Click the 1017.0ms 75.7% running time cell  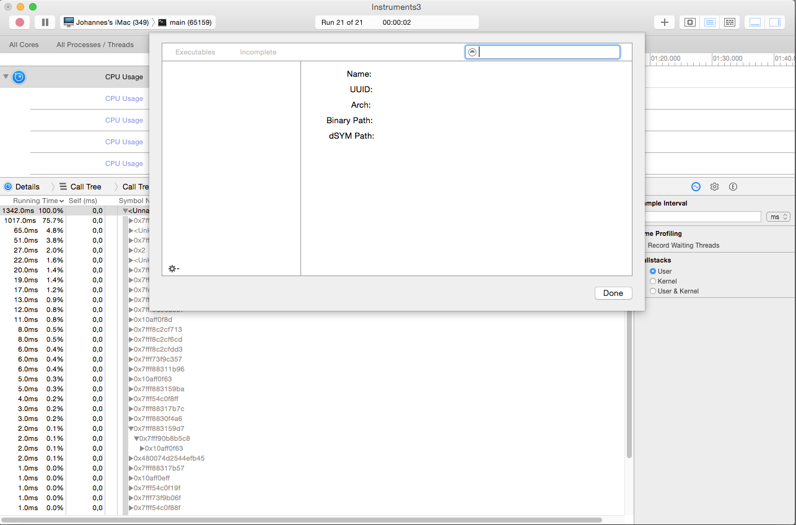point(33,220)
